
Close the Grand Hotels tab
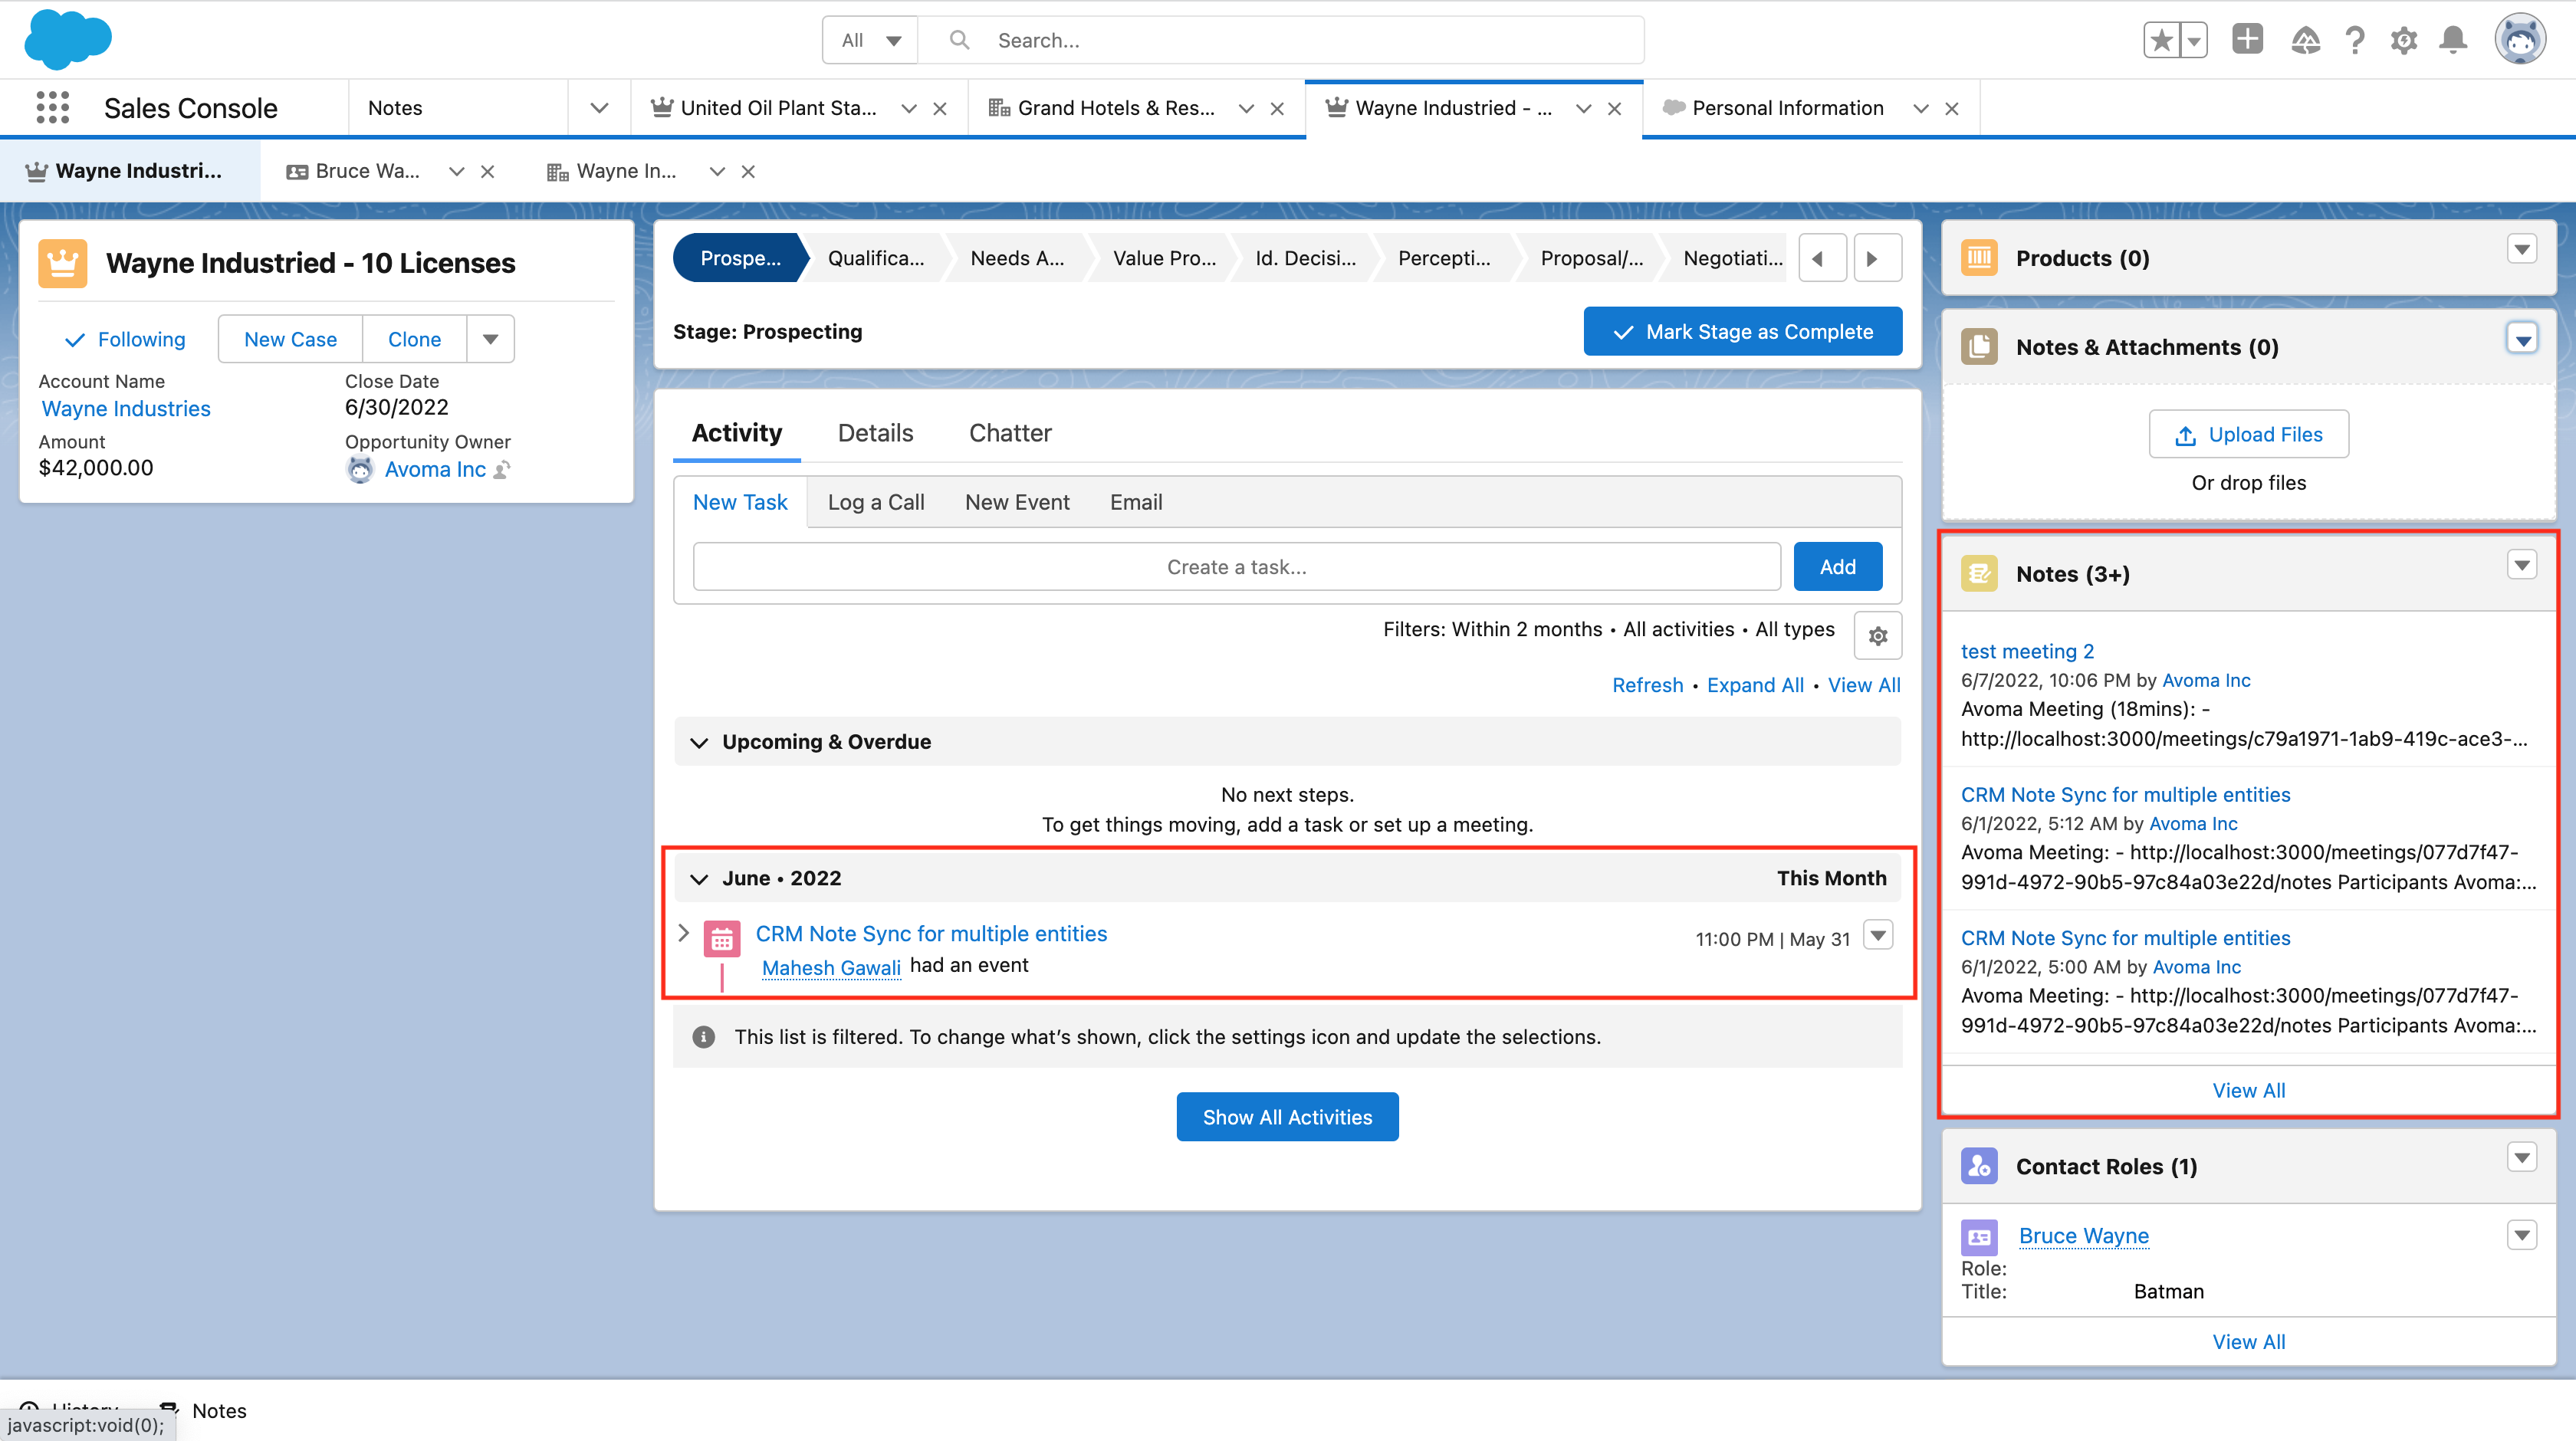(x=1277, y=108)
